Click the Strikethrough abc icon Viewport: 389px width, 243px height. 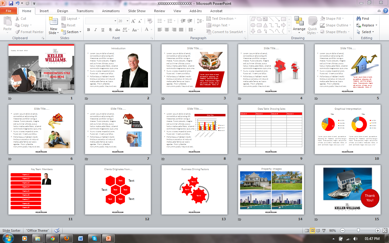[x=118, y=30]
